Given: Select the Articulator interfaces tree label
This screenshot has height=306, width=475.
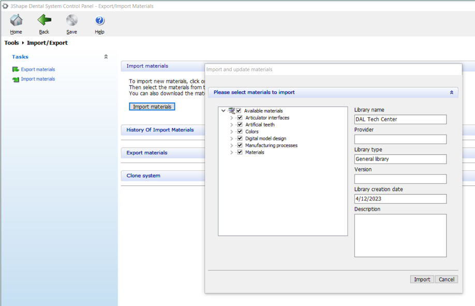Looking at the screenshot, I should (267, 118).
